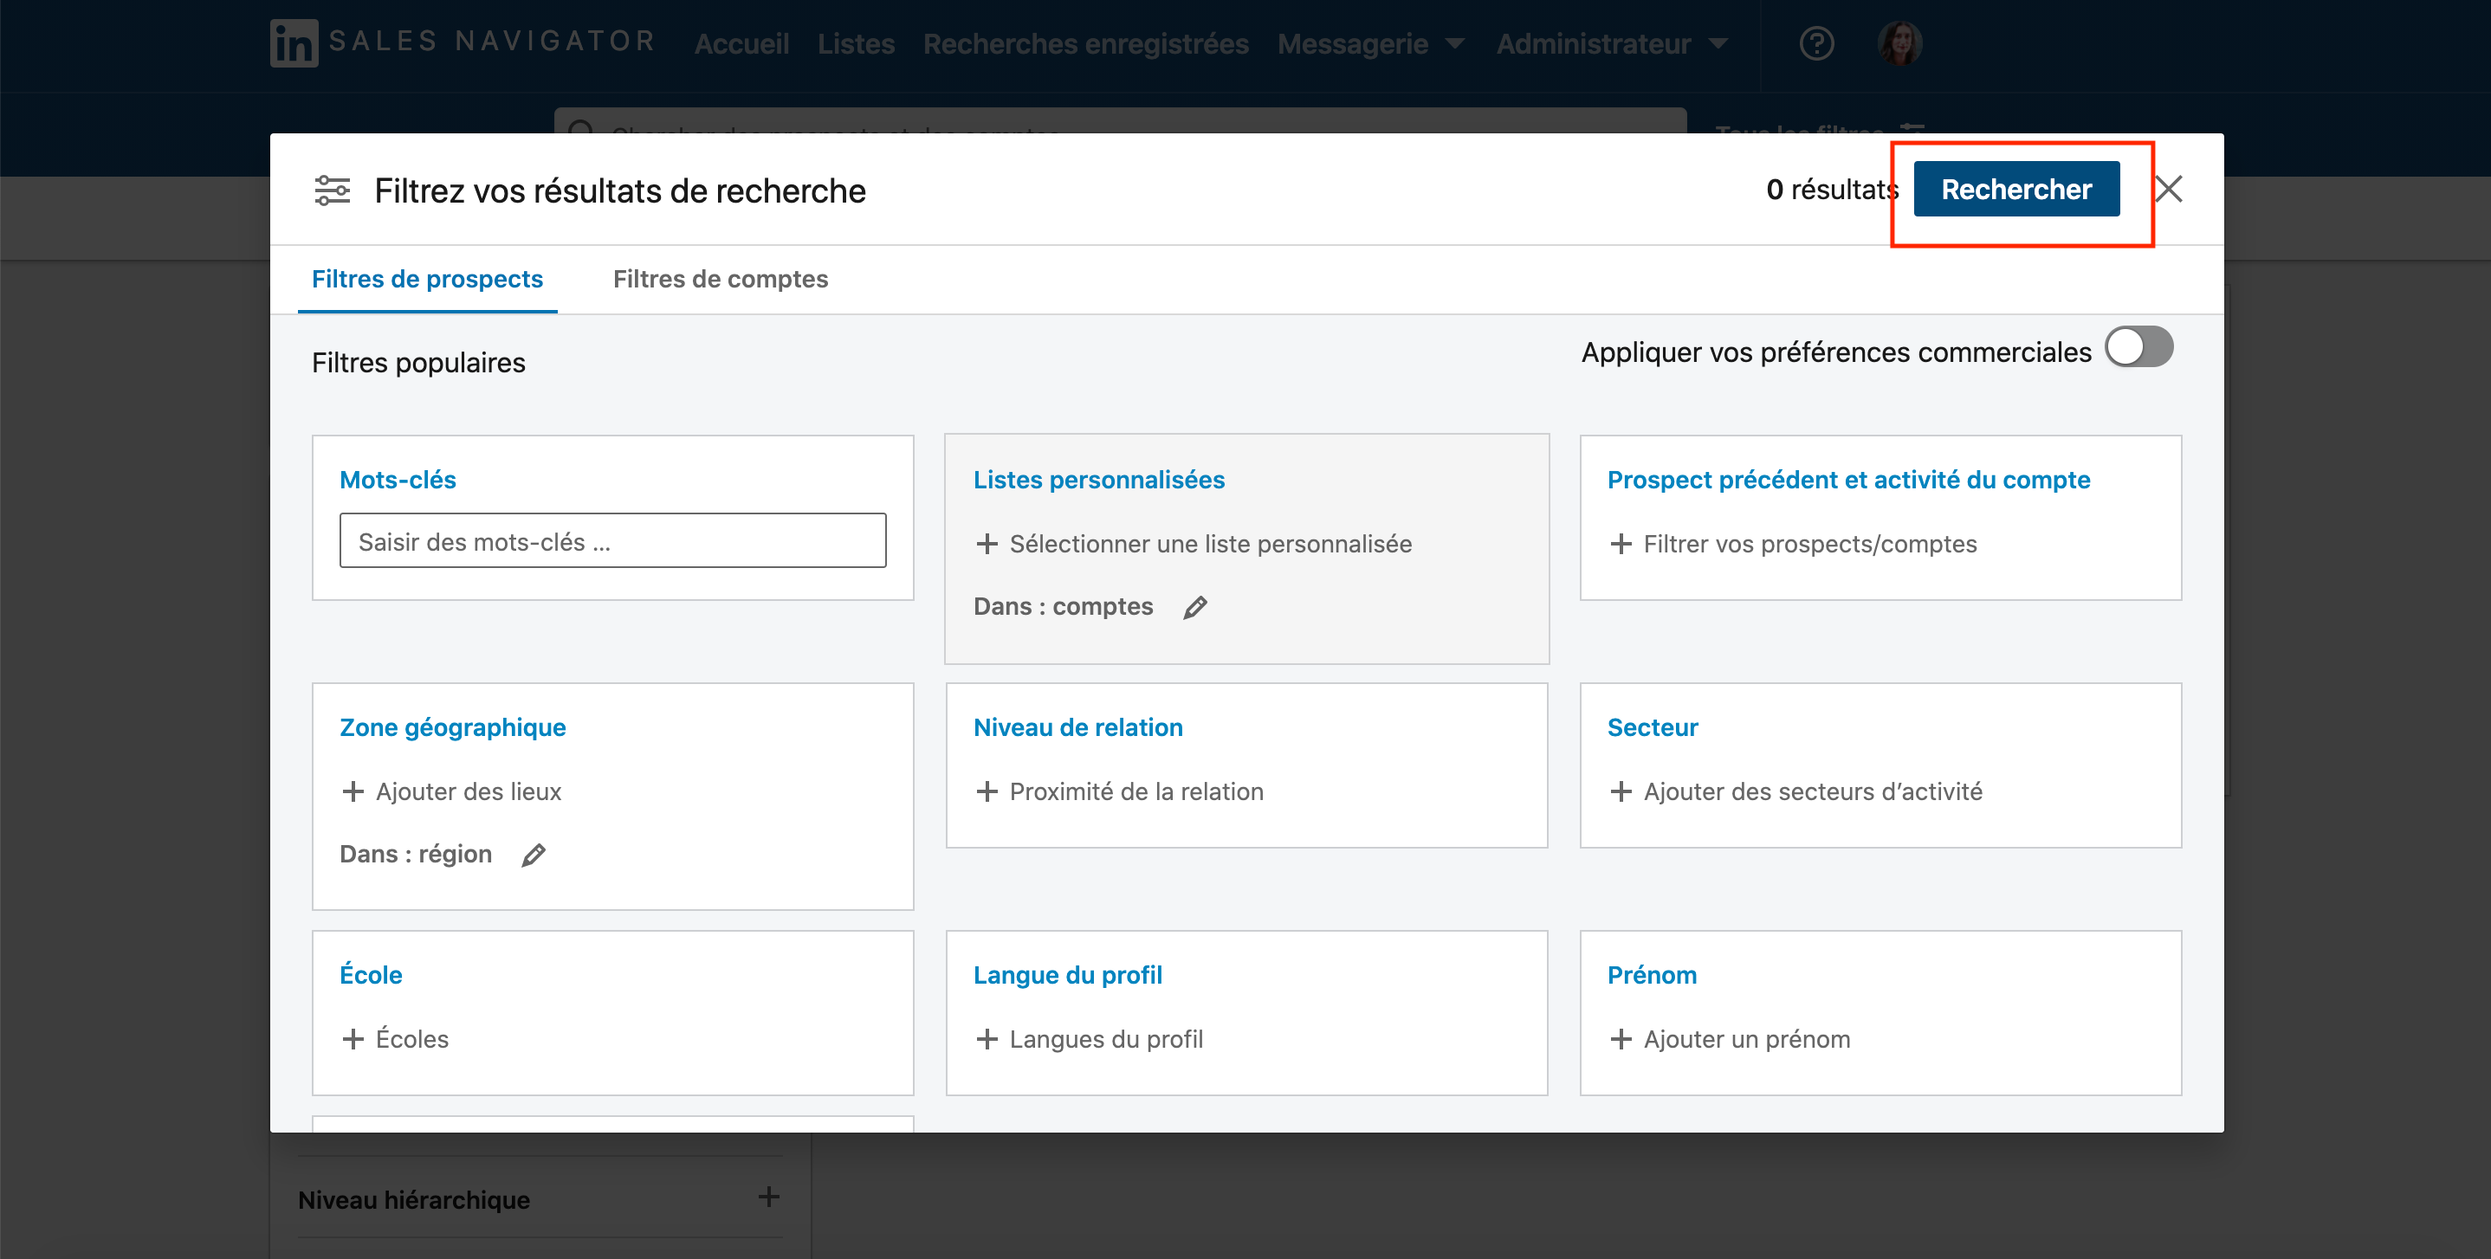Click the Rechercher button

2016,189
